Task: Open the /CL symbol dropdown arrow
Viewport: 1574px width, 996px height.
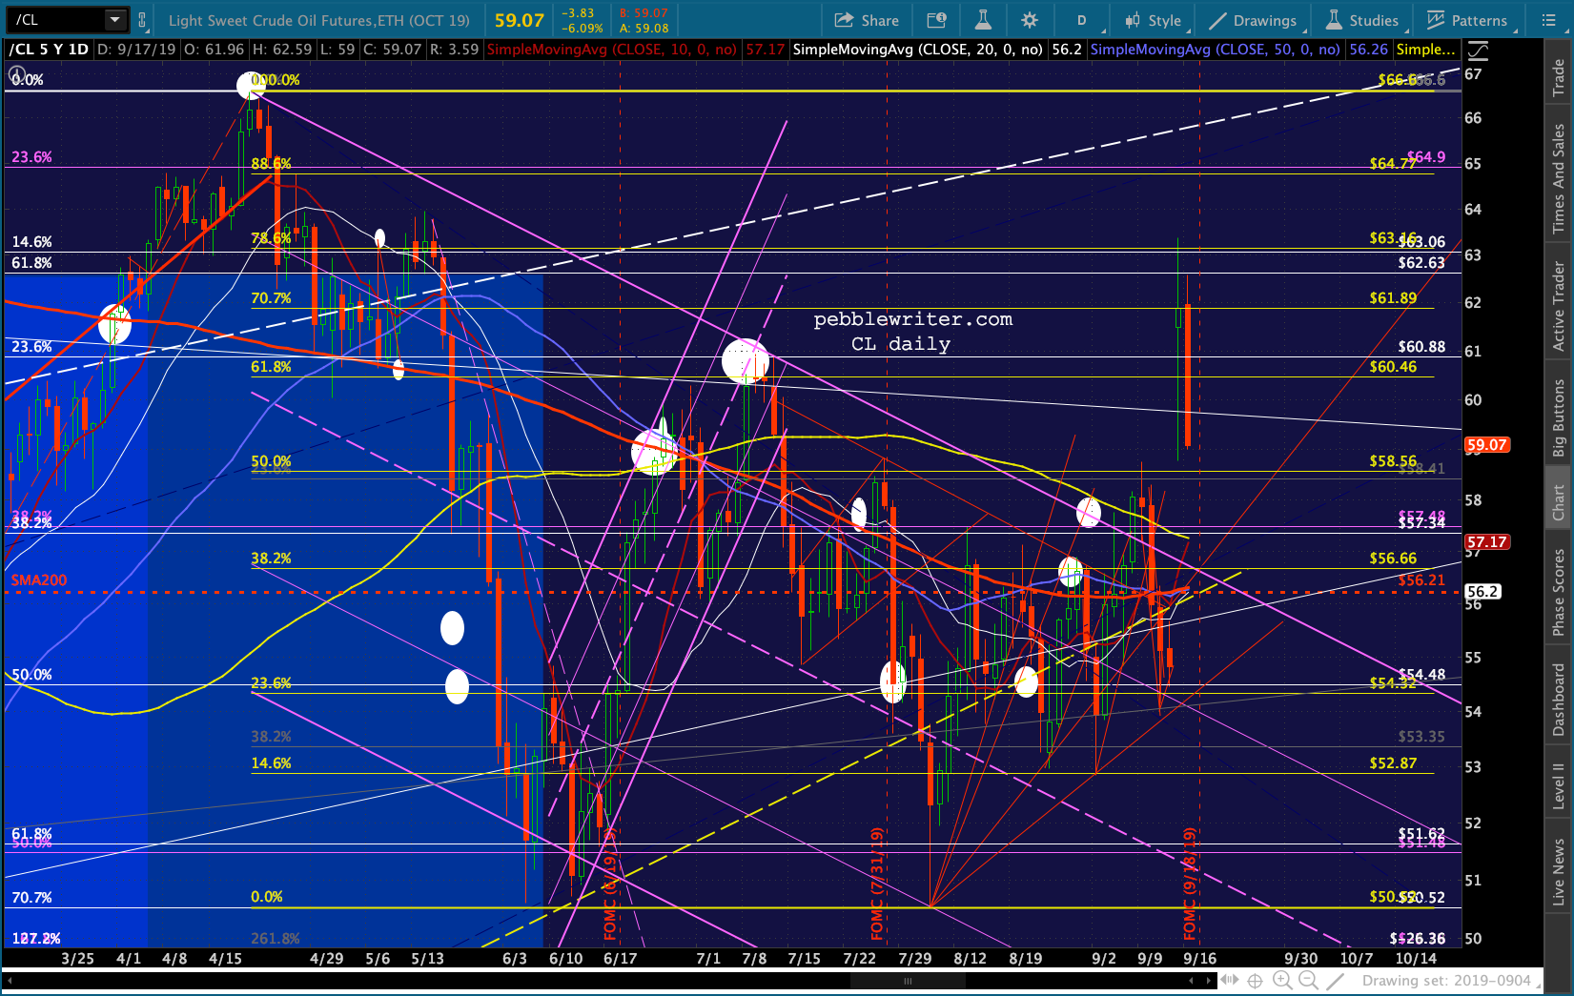Action: pos(115,20)
